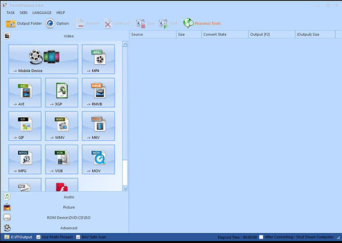Select the WMV conversion tile

[62, 126]
